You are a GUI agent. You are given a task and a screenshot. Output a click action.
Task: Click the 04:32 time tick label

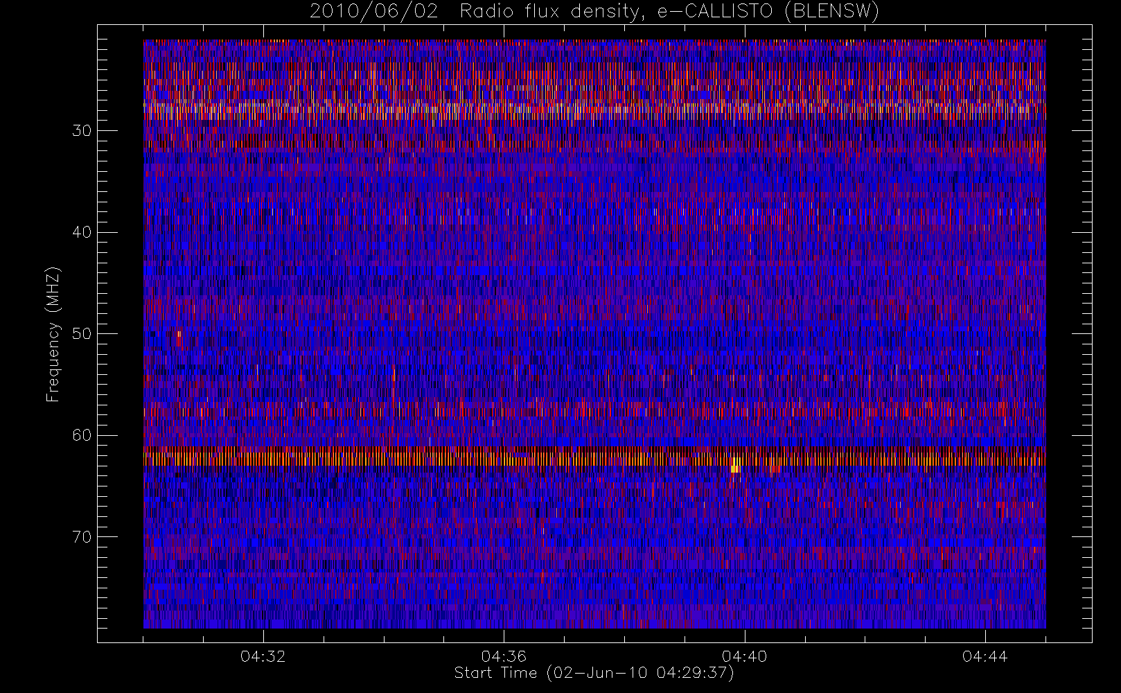(263, 656)
